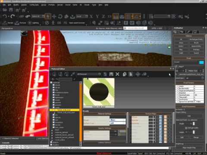Click the Link objects chain icon
207x155 pixels.
(x=22, y=16)
